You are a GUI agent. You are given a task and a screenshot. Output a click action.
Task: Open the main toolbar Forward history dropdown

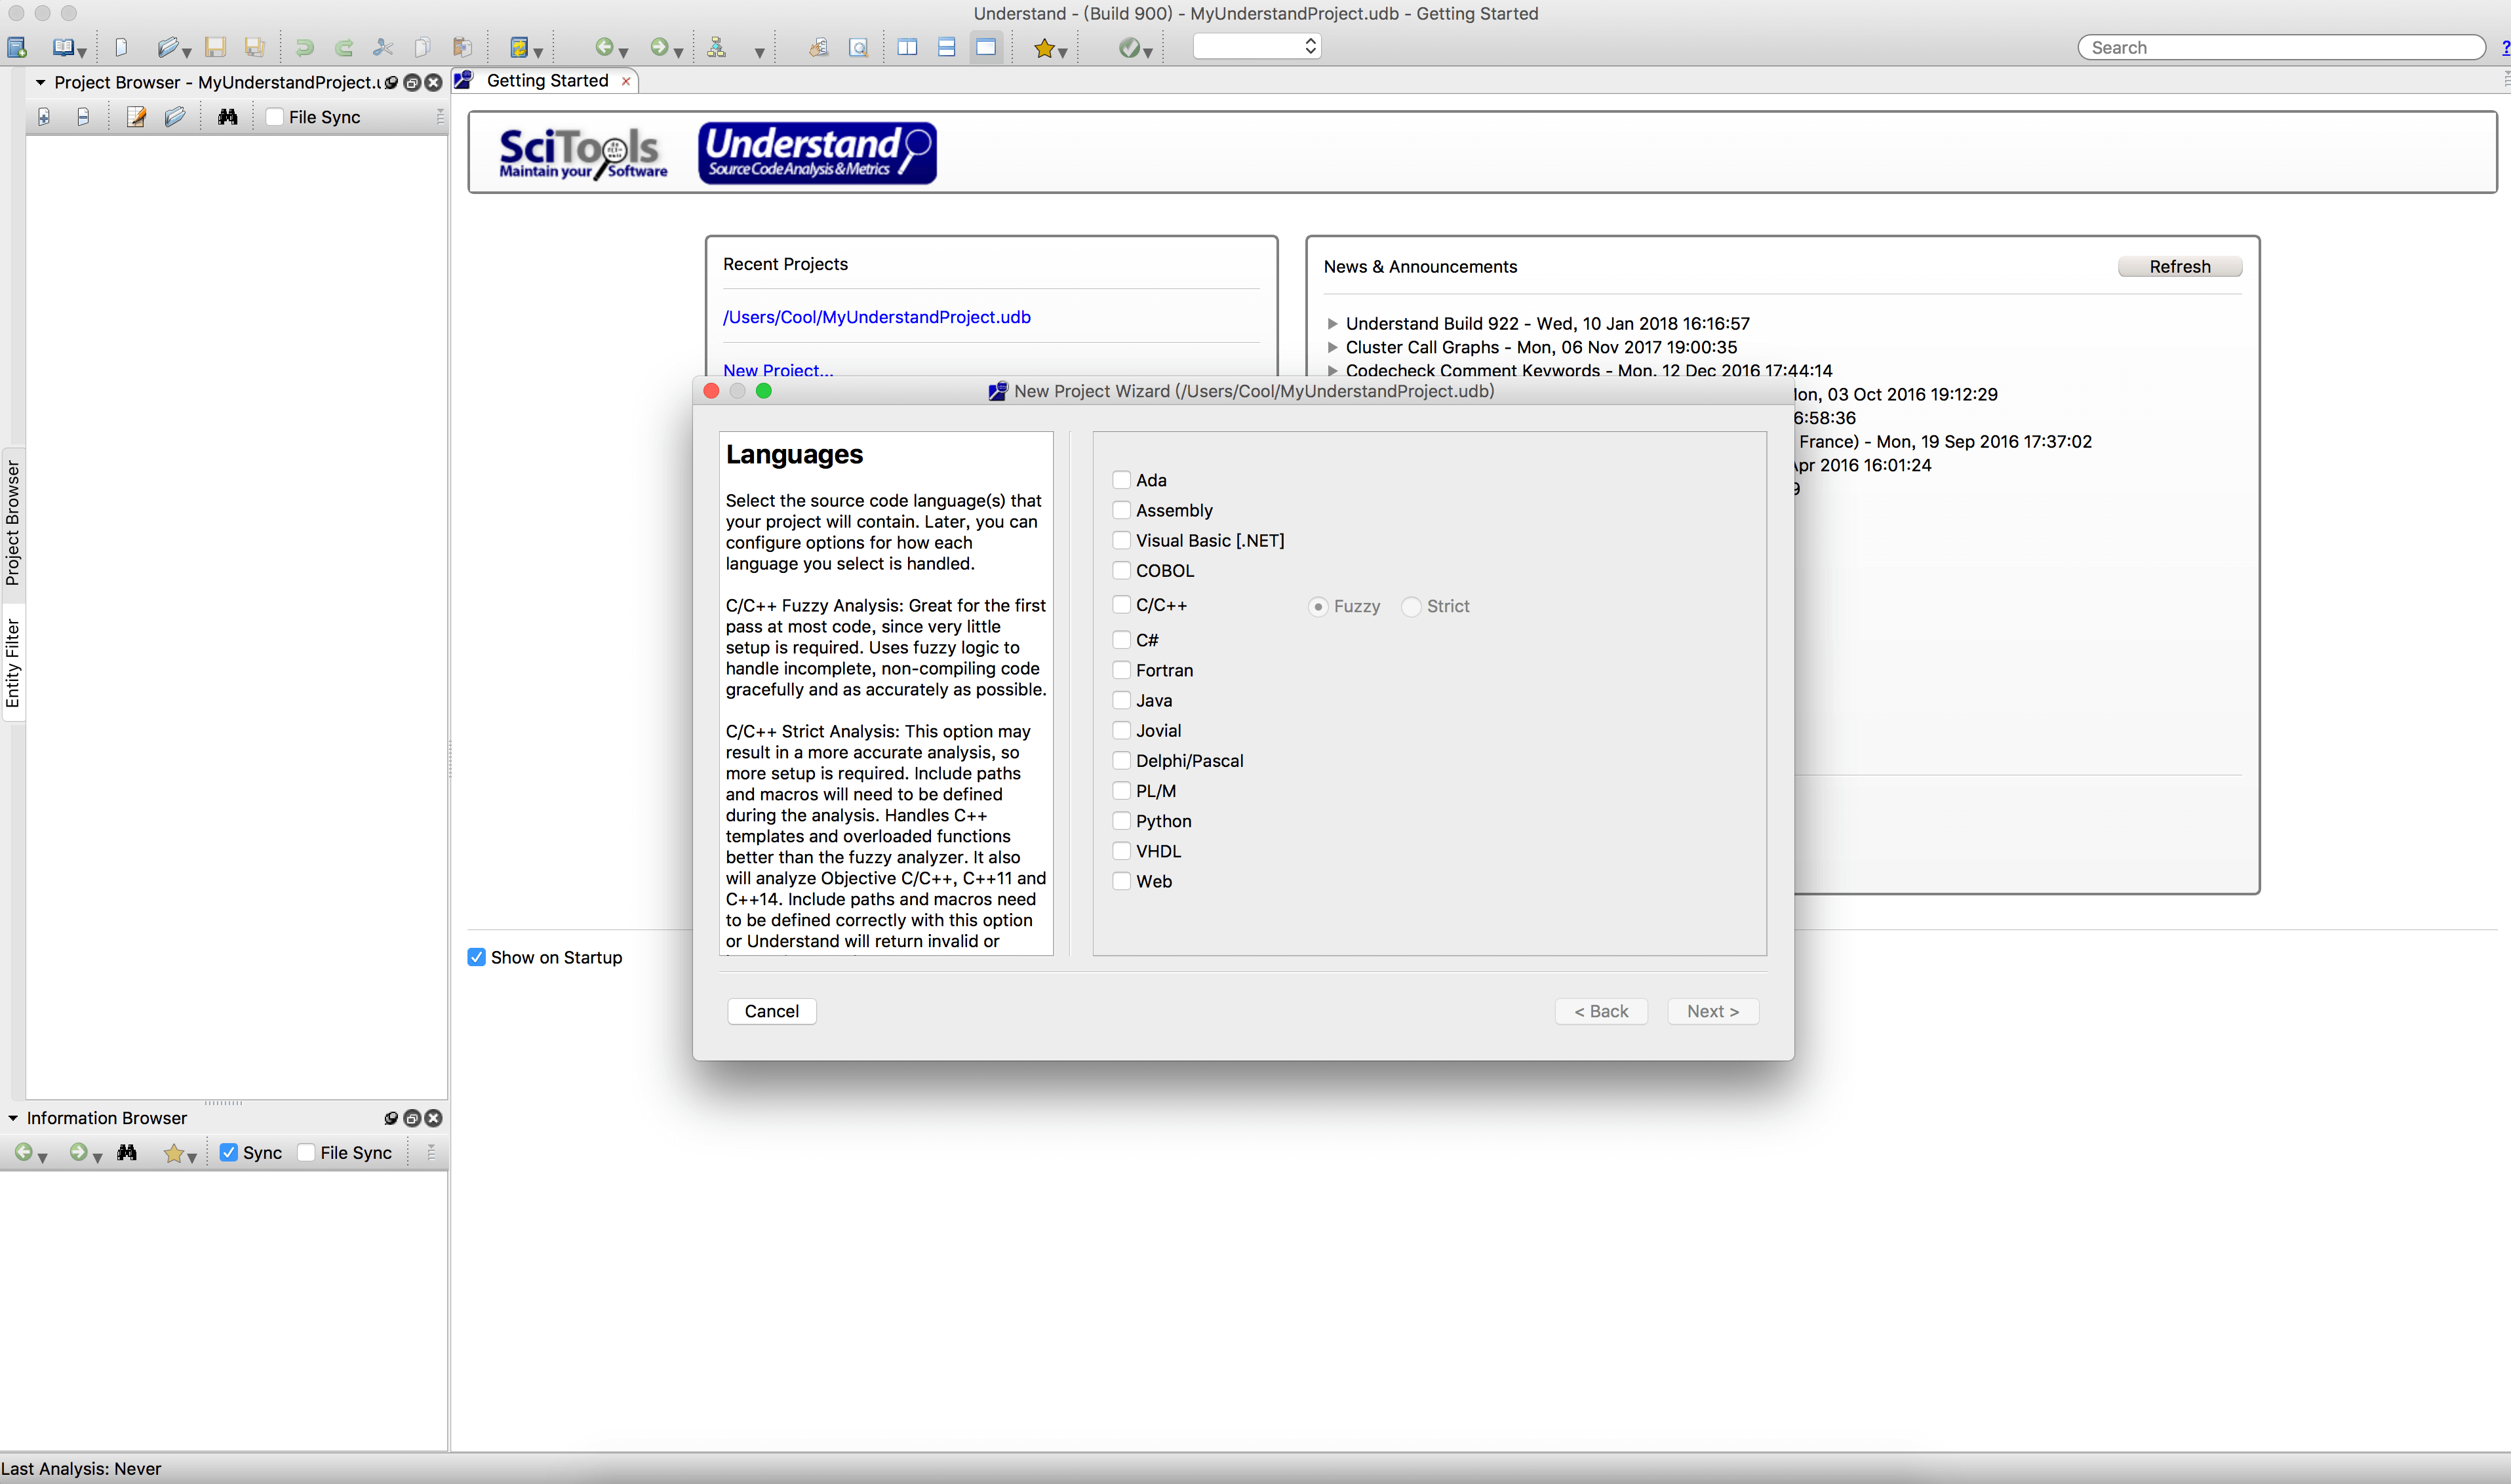[678, 52]
